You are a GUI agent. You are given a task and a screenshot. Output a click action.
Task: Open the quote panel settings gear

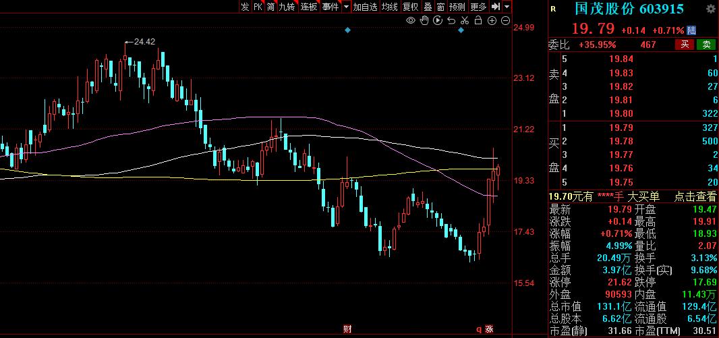tap(710, 9)
